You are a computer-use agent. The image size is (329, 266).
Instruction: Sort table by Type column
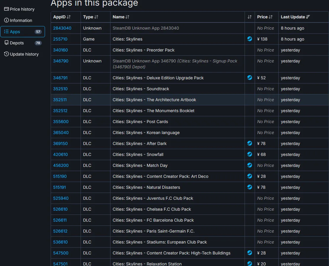point(95,17)
